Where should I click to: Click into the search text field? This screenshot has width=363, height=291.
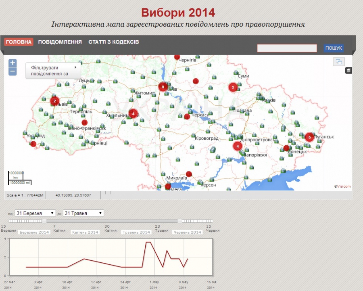287,48
